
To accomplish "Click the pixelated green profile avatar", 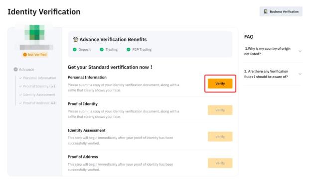I will [x=34, y=32].
